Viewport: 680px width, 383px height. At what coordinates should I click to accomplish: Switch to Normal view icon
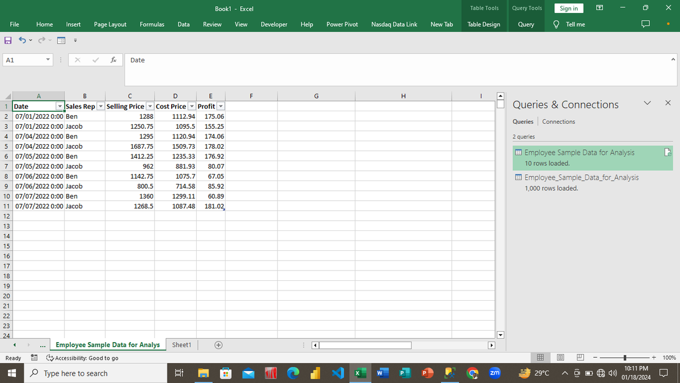540,358
